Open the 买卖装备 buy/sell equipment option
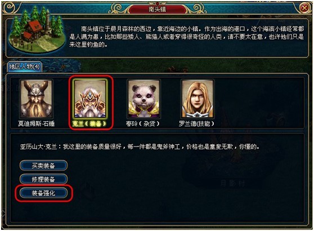314x231 pixels. click(43, 166)
